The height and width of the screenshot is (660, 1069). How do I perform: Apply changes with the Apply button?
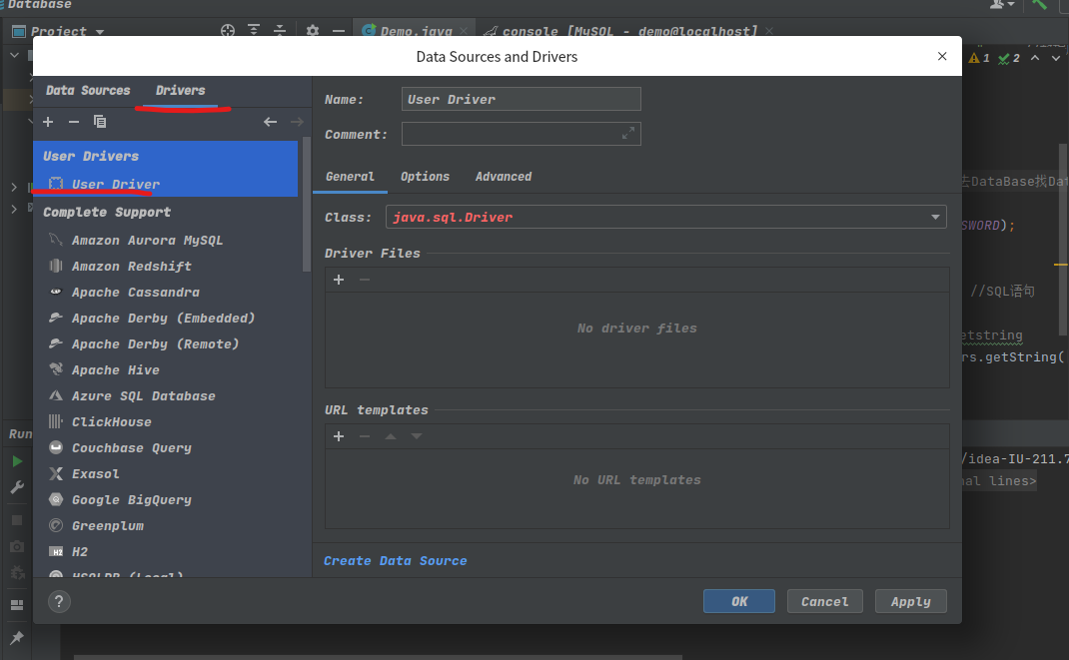point(910,600)
